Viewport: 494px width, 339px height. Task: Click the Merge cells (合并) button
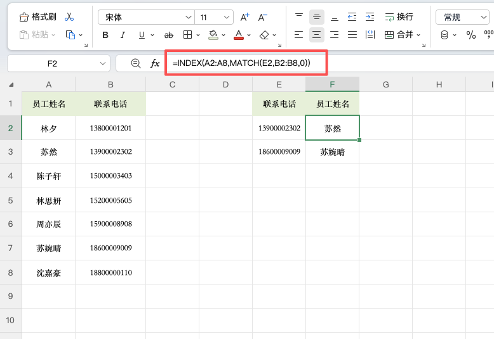click(x=399, y=35)
